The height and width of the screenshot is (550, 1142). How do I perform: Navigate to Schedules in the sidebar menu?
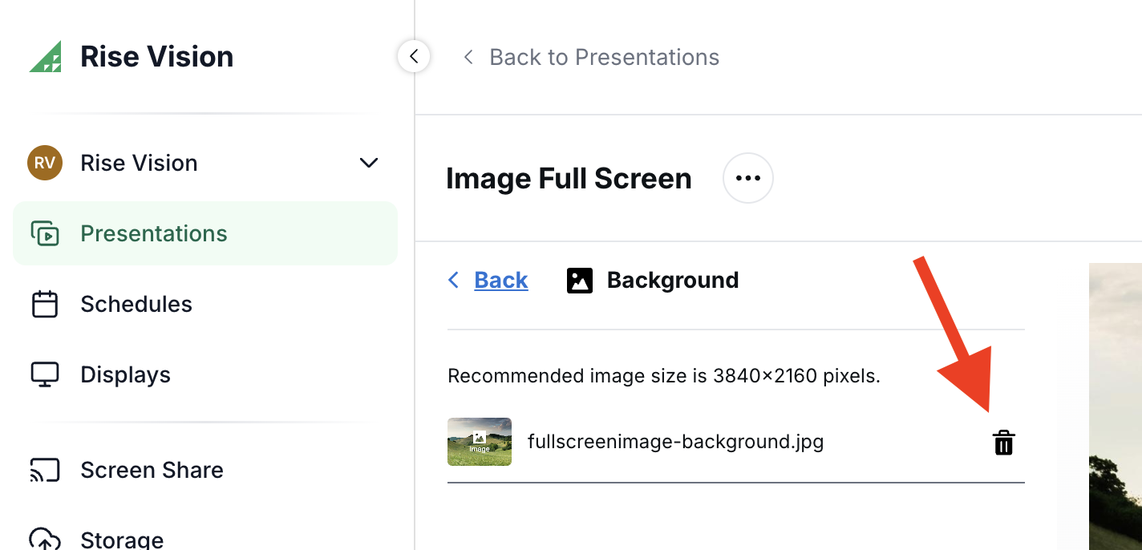click(136, 304)
